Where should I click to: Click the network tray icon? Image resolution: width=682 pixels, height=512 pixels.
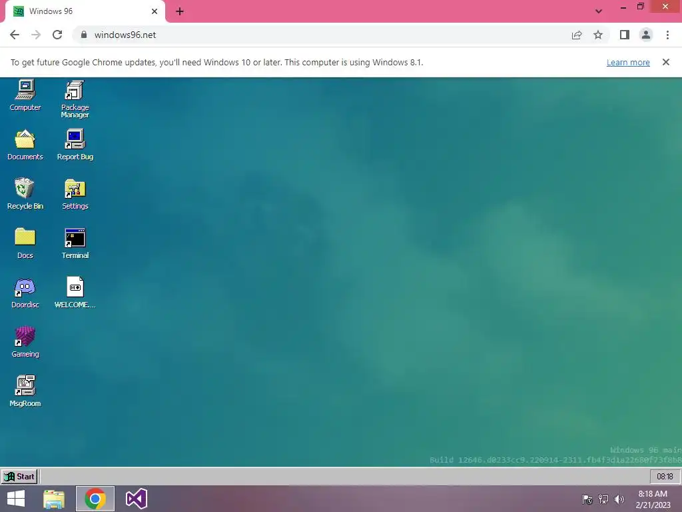[x=603, y=499]
